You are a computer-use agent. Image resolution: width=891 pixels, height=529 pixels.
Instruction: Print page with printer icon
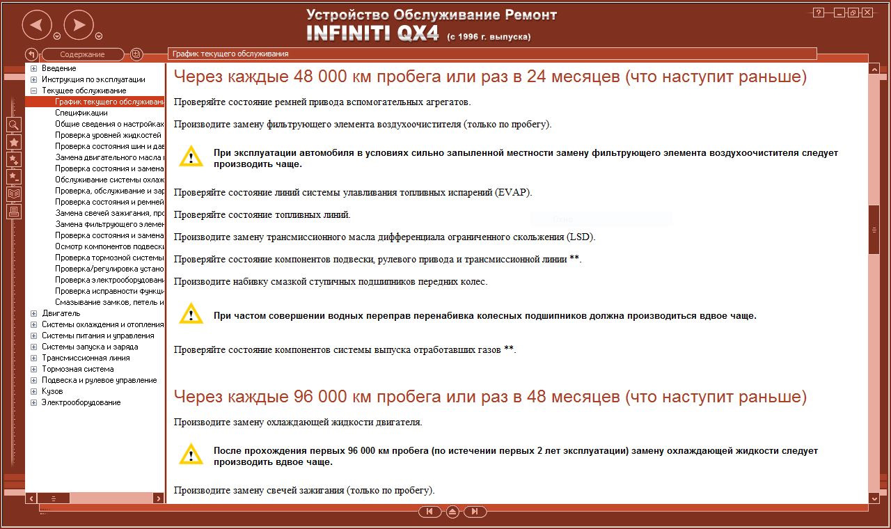(x=14, y=212)
